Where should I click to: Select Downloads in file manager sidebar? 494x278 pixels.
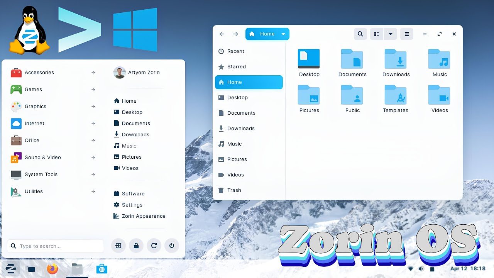coord(249,128)
